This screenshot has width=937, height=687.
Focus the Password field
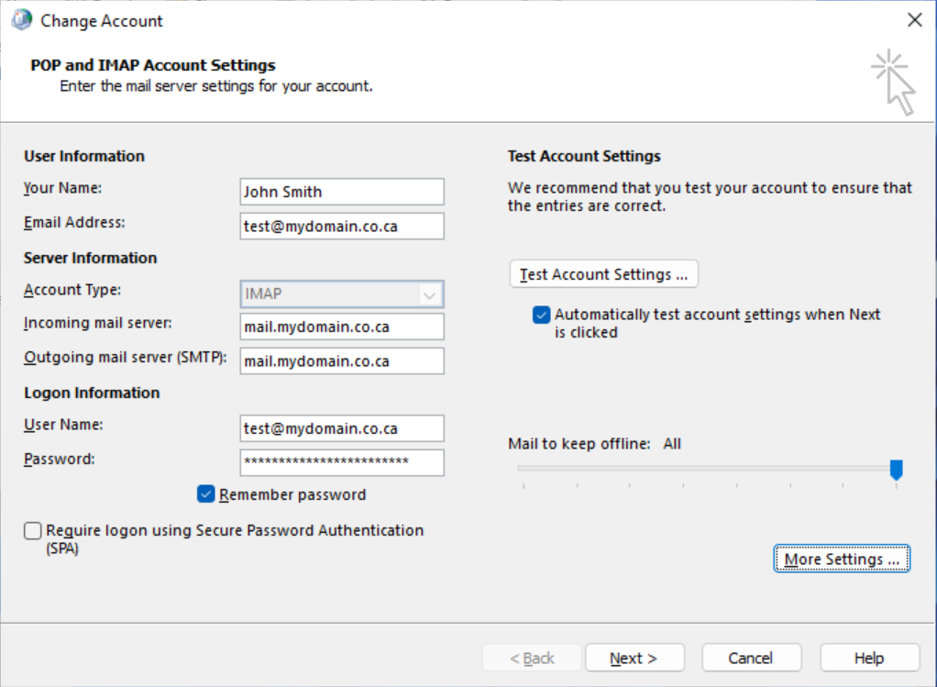point(342,462)
